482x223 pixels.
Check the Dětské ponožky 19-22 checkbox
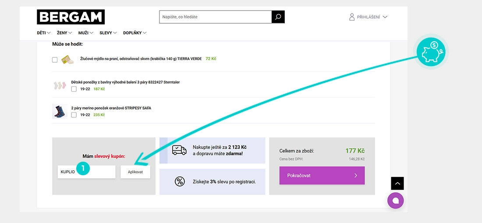(x=74, y=89)
